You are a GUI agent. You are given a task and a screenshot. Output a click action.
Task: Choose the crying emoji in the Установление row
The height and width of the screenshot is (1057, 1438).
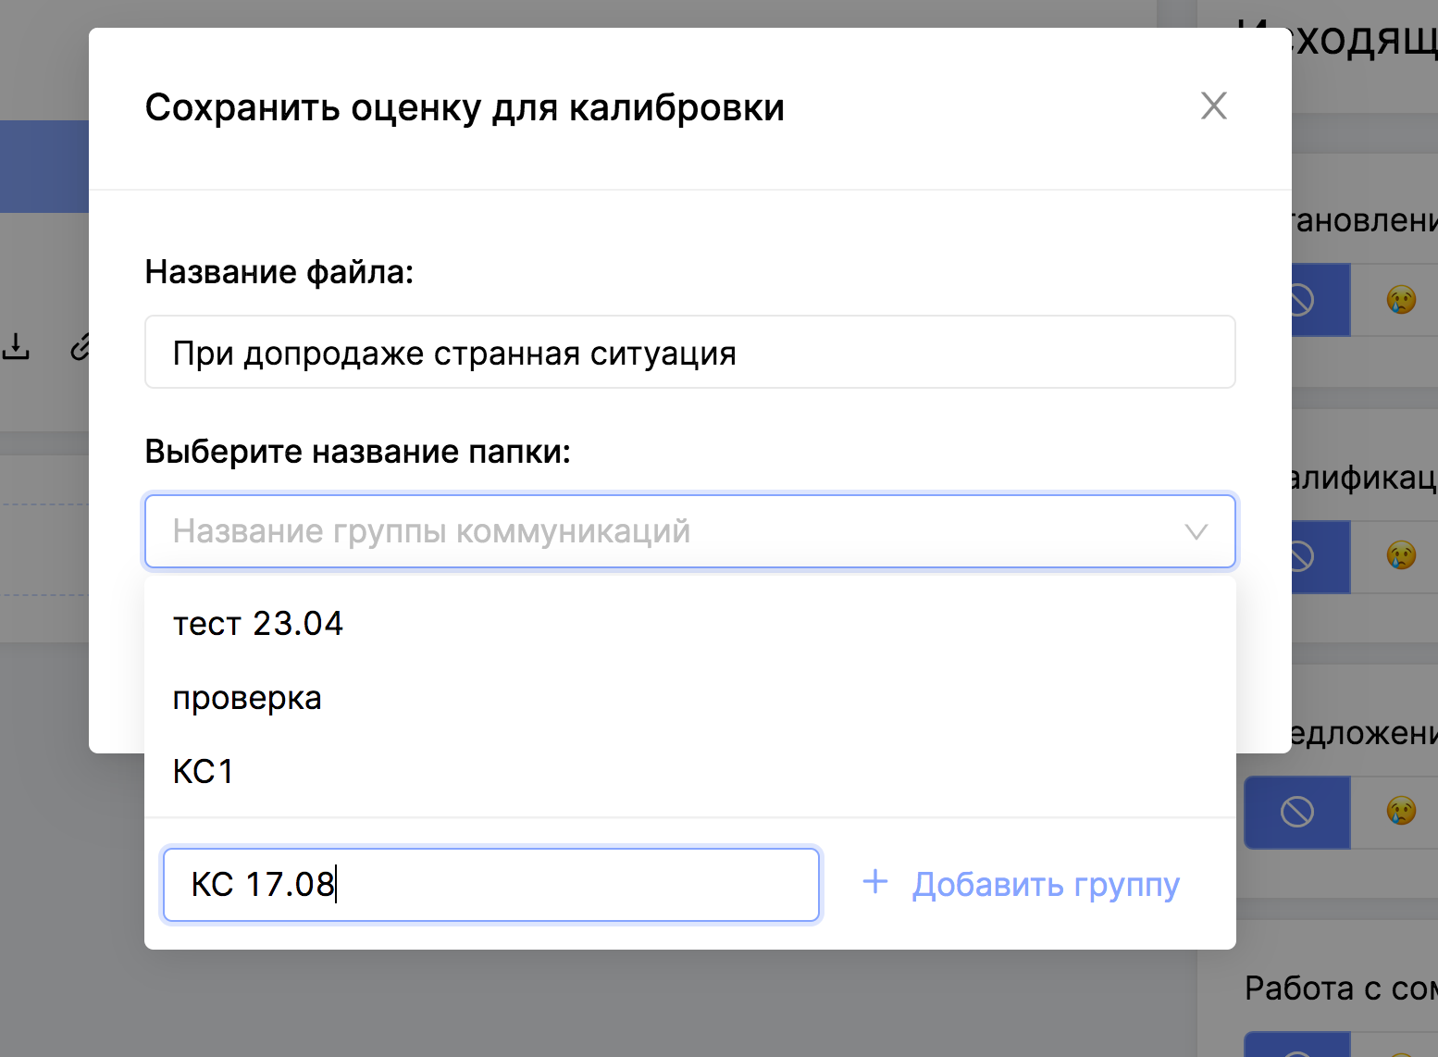(1401, 300)
